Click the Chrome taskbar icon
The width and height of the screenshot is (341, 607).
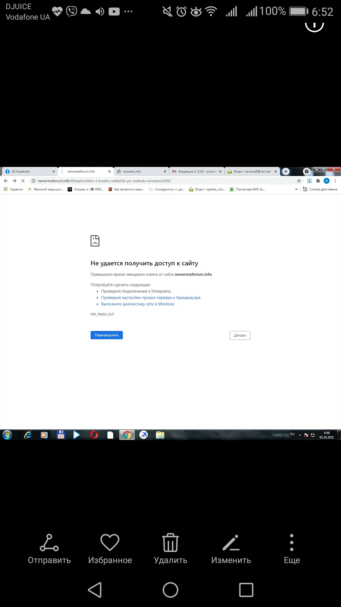[x=127, y=435]
